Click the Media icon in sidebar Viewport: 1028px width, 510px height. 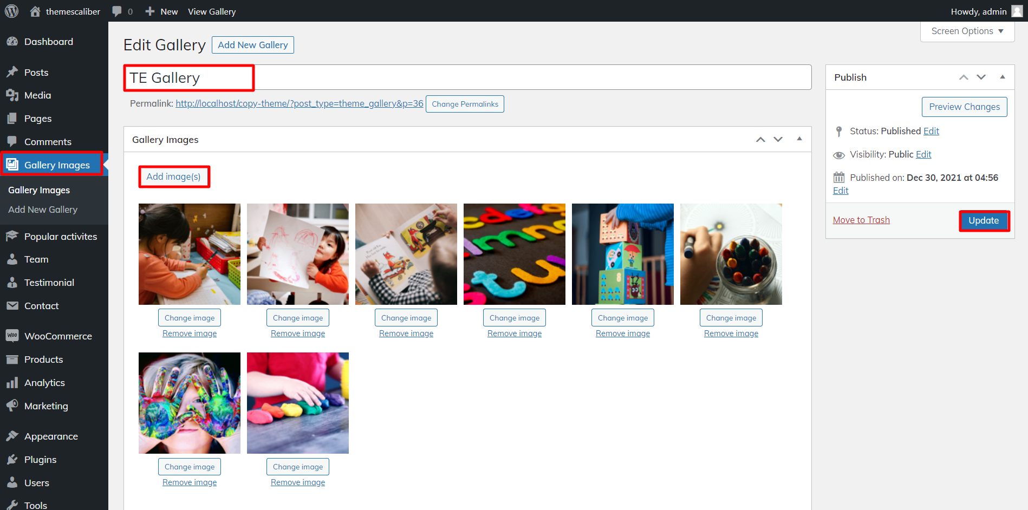(12, 95)
